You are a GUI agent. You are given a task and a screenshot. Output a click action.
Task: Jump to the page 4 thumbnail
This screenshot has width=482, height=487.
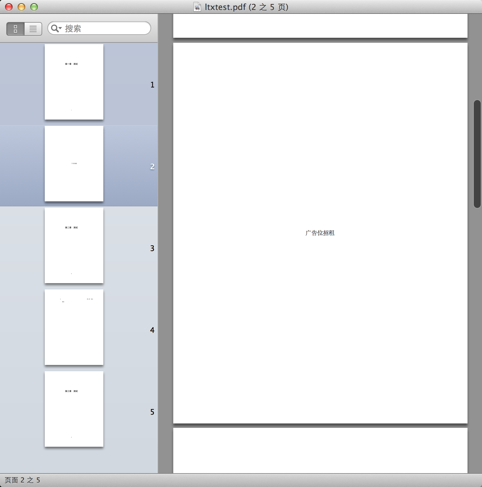coord(74,327)
